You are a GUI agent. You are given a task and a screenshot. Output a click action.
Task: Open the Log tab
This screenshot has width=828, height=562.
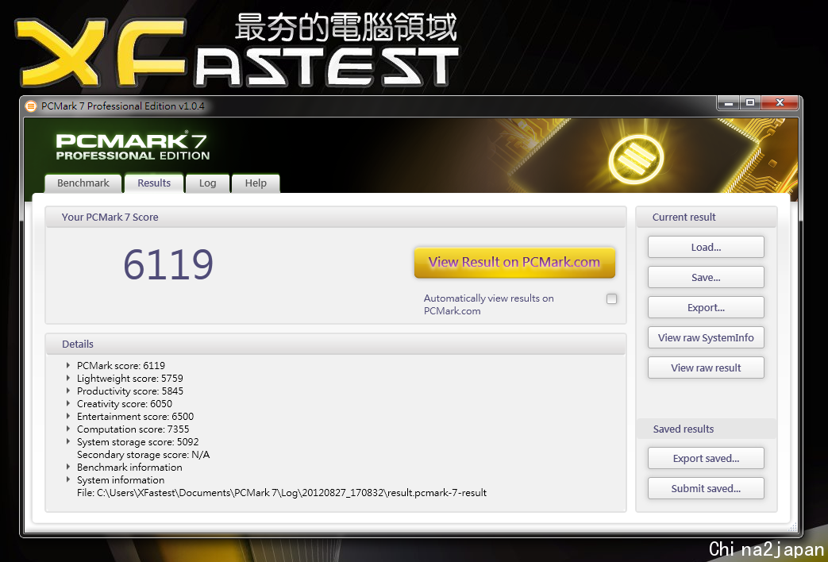(207, 183)
